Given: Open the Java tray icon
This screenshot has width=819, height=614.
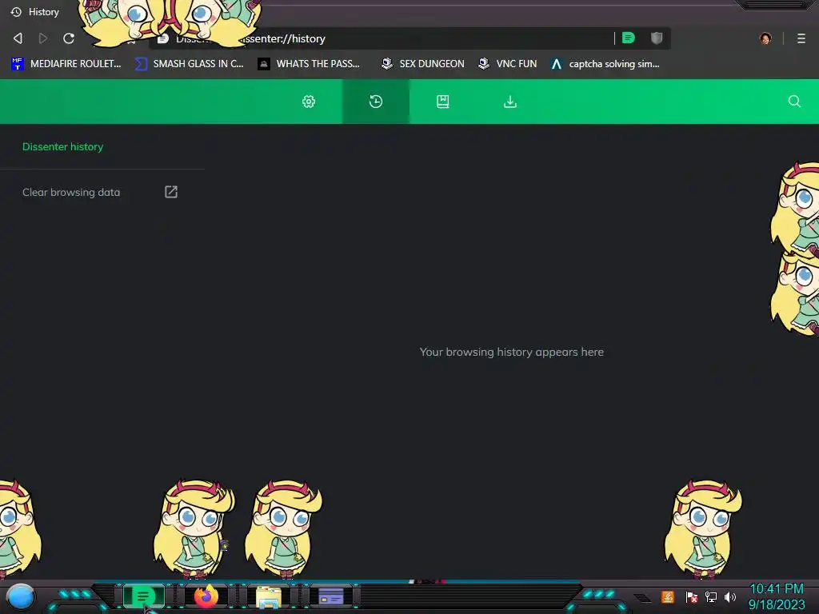Looking at the screenshot, I should pos(668,596).
